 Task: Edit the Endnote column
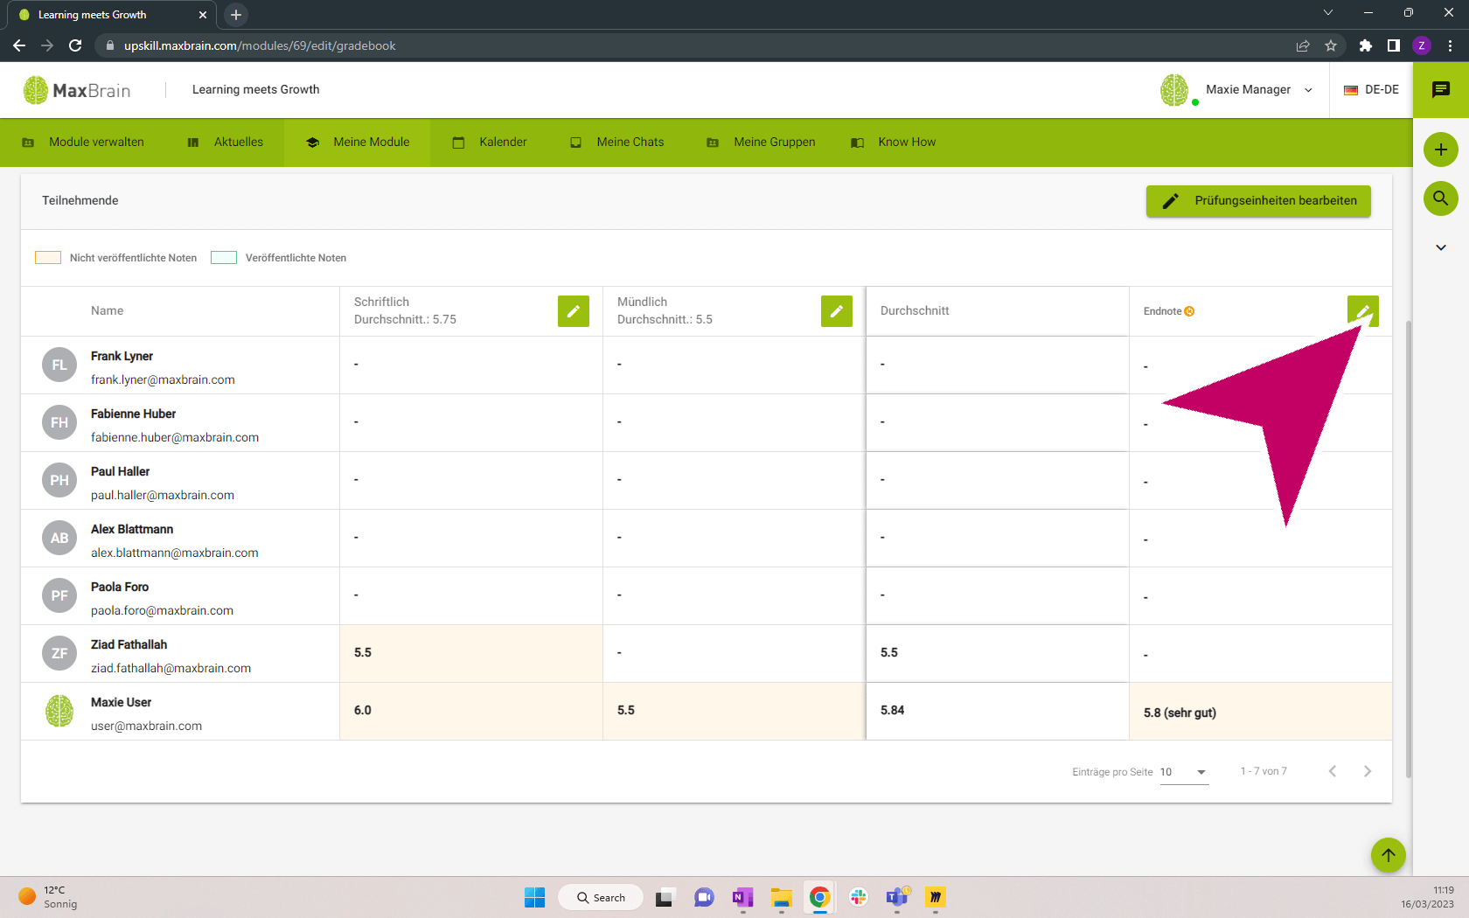1362,311
